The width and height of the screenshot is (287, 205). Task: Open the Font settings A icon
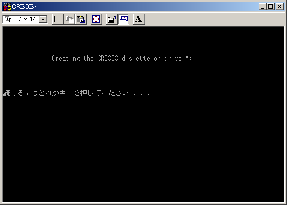(x=139, y=19)
